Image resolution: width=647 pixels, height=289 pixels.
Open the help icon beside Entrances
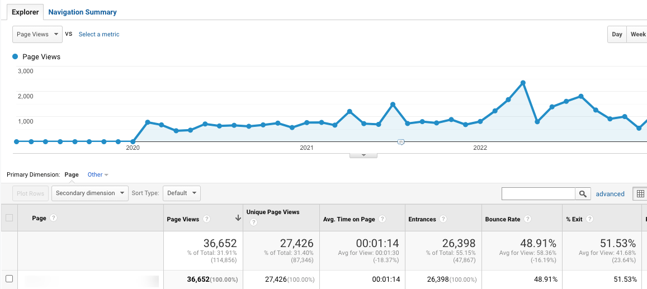click(443, 219)
